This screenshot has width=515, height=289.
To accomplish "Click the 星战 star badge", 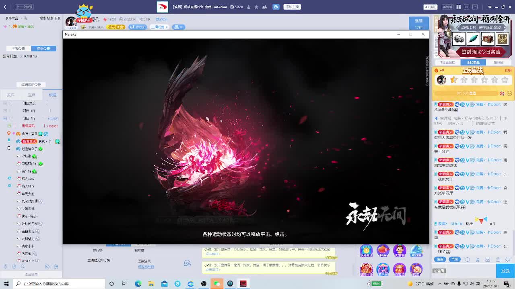I will click(116, 27).
